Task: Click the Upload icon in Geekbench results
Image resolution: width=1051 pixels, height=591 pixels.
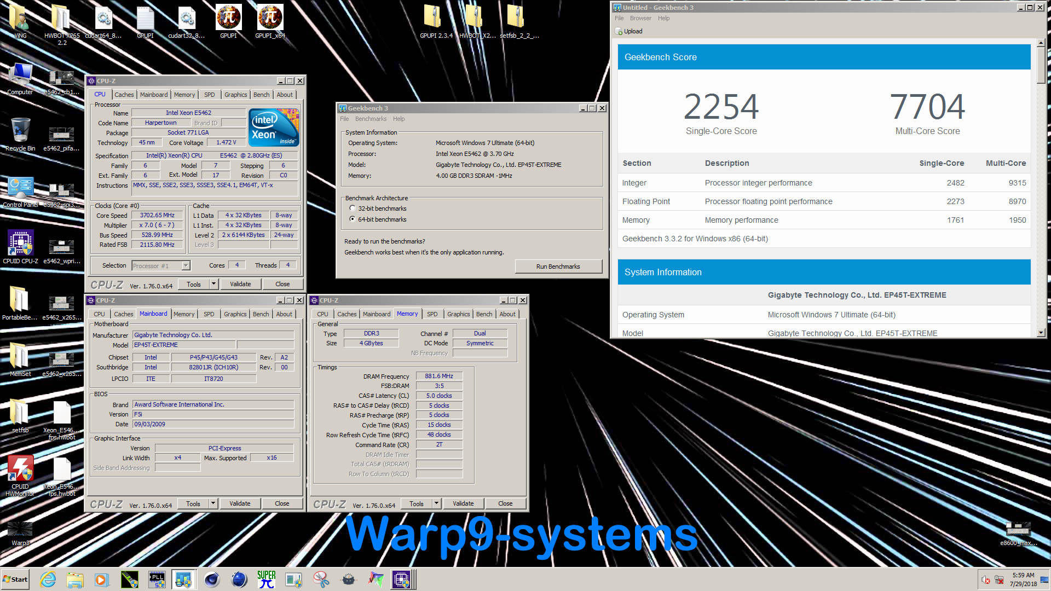Action: 619,31
